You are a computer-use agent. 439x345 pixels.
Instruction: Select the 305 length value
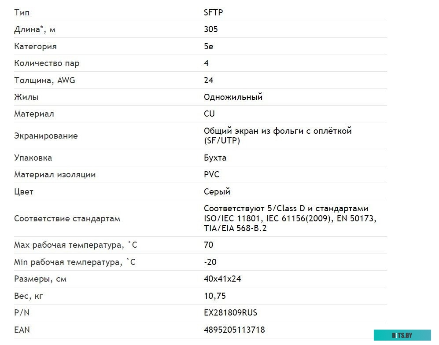pos(210,29)
